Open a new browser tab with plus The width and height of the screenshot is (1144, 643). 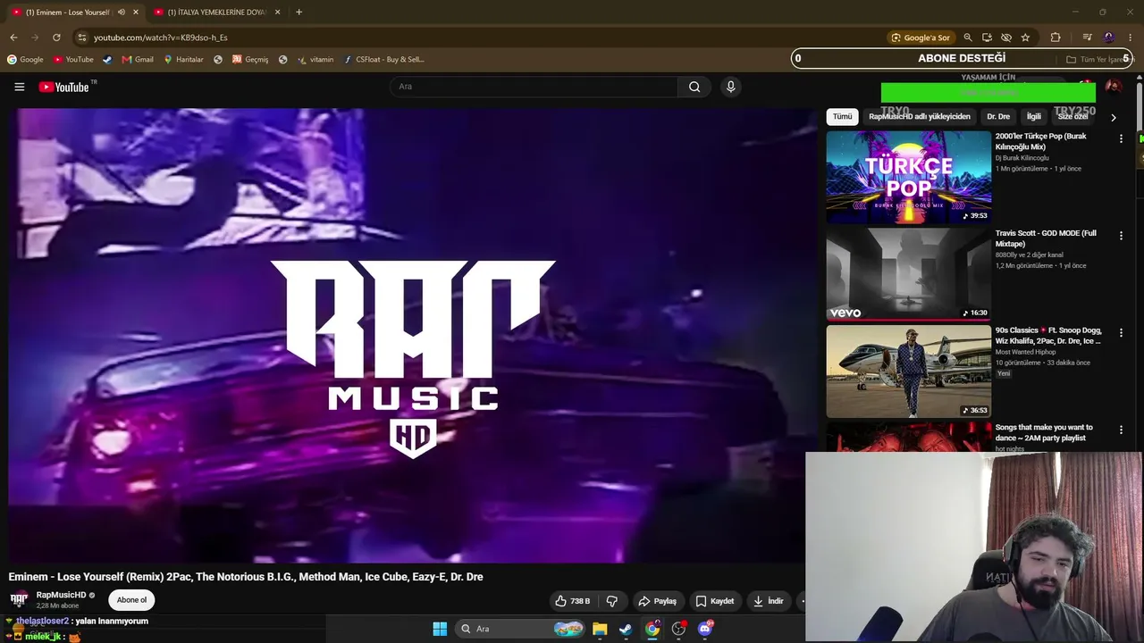[299, 13]
